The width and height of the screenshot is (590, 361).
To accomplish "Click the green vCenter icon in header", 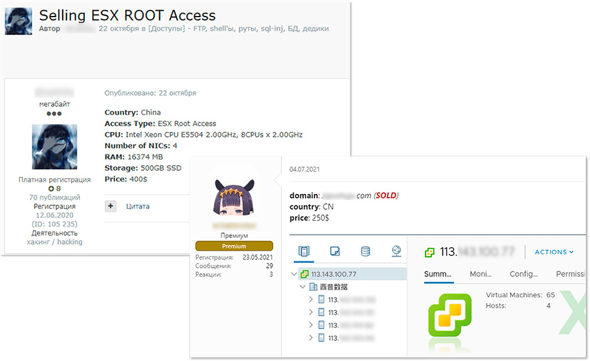I will pos(430,252).
